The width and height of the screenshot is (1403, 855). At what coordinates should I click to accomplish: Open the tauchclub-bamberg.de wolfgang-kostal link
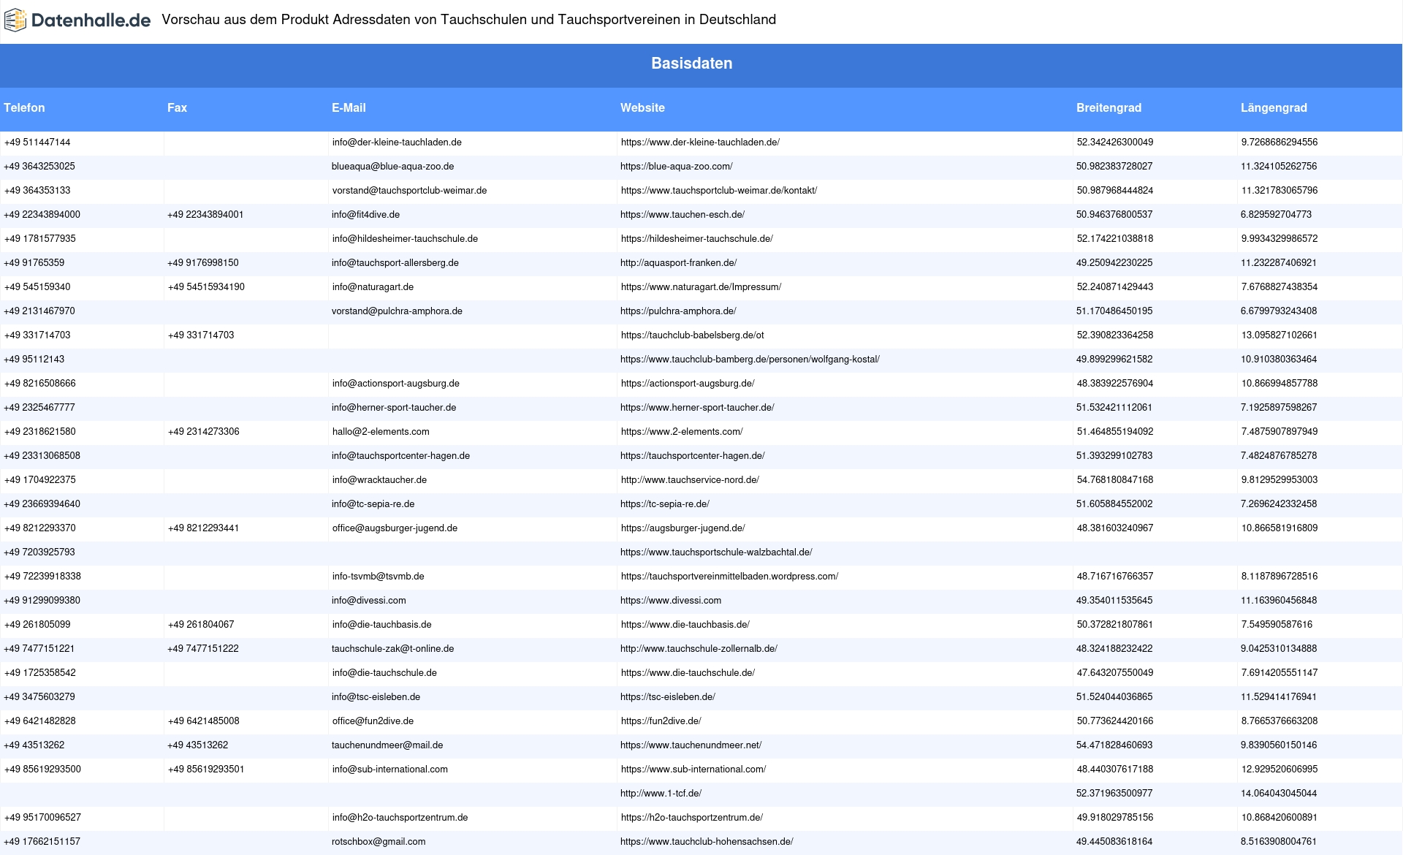[x=750, y=360]
